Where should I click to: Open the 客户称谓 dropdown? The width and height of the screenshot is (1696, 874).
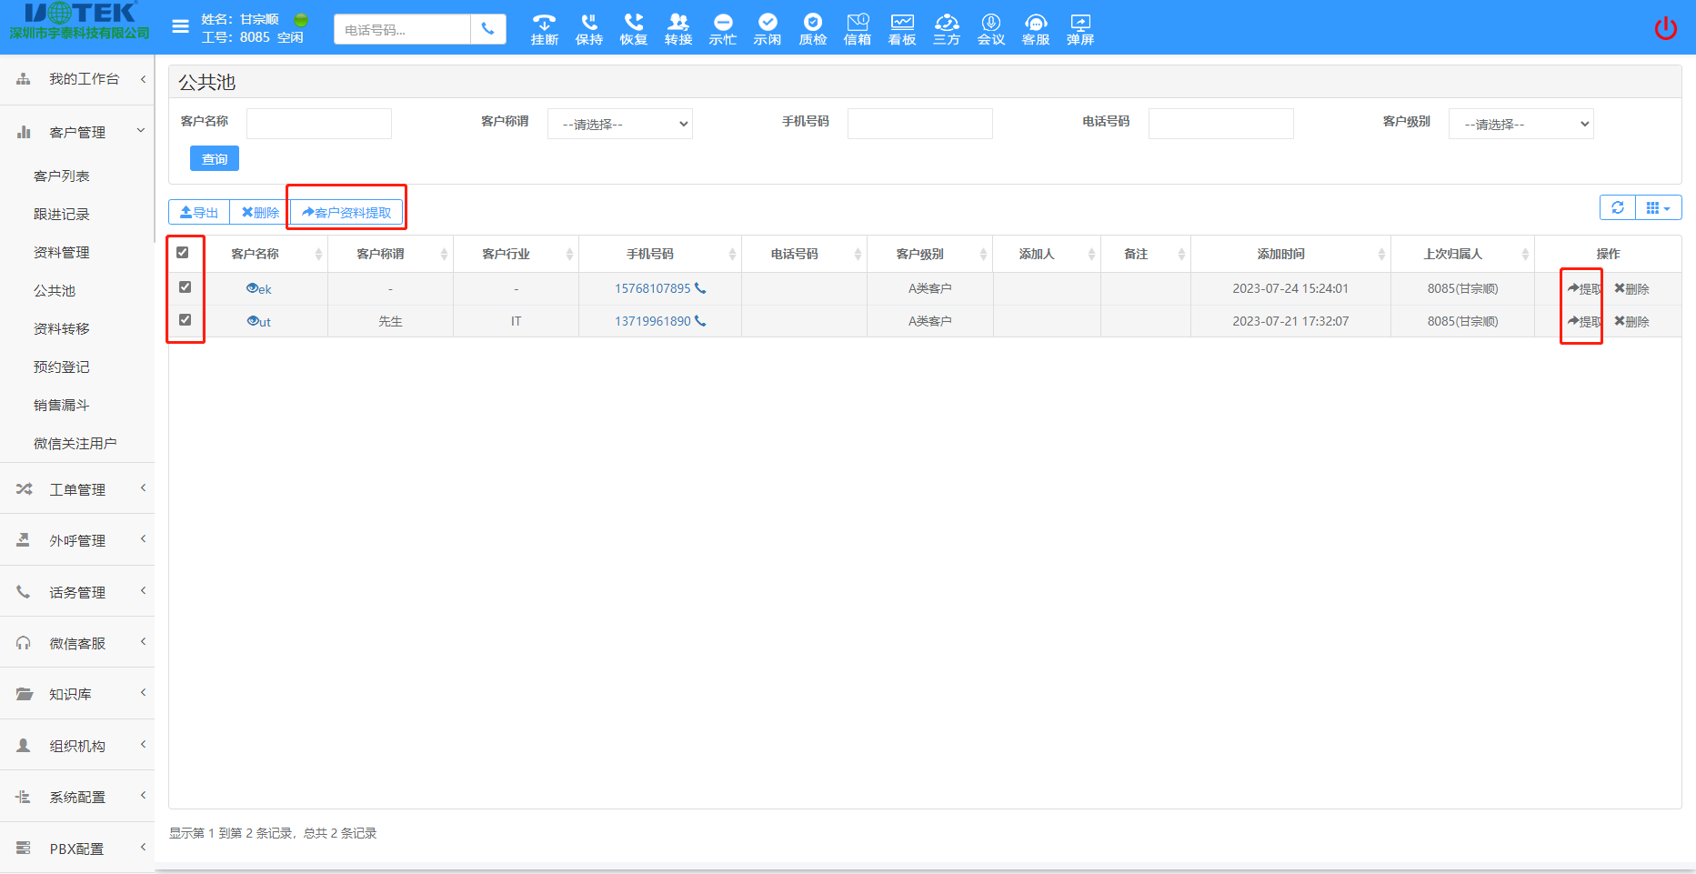coord(619,124)
